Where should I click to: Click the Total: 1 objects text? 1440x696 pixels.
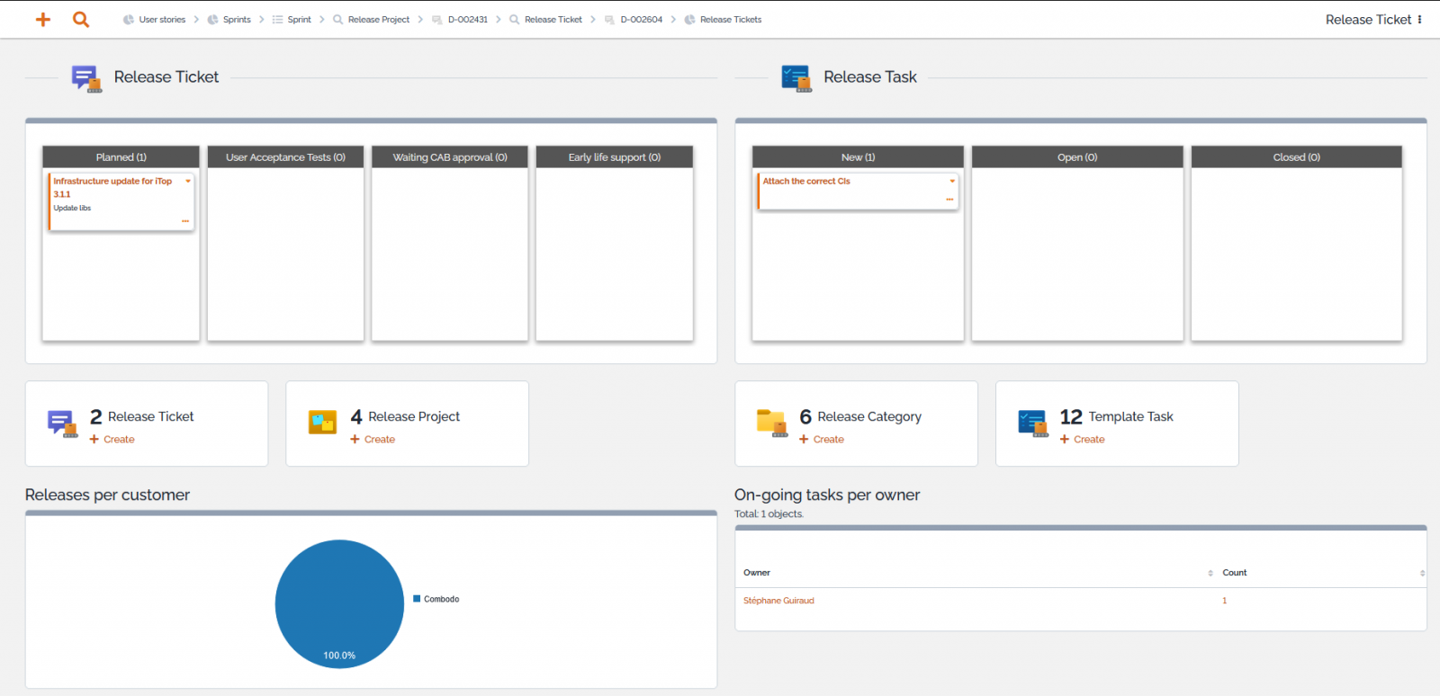click(769, 514)
